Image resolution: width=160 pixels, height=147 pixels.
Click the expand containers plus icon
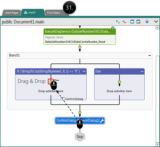[132, 22]
